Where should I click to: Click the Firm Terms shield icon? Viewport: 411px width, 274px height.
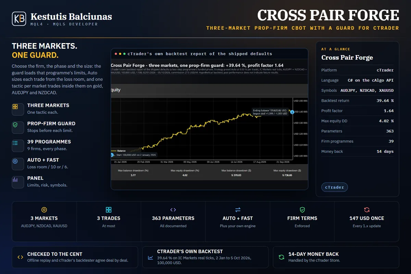coord(302,210)
